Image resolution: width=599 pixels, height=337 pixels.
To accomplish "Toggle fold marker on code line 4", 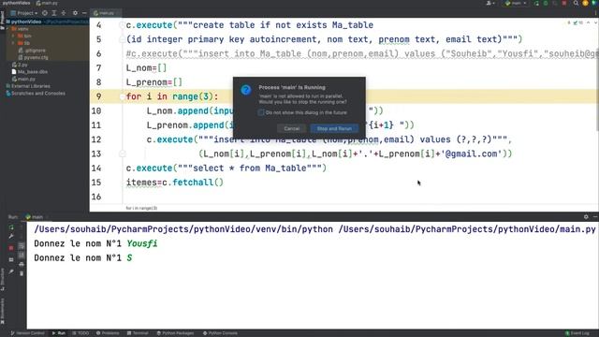I will pos(122,25).
